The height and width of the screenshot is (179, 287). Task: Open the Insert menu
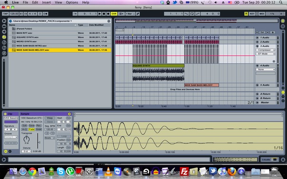coord(46,2)
